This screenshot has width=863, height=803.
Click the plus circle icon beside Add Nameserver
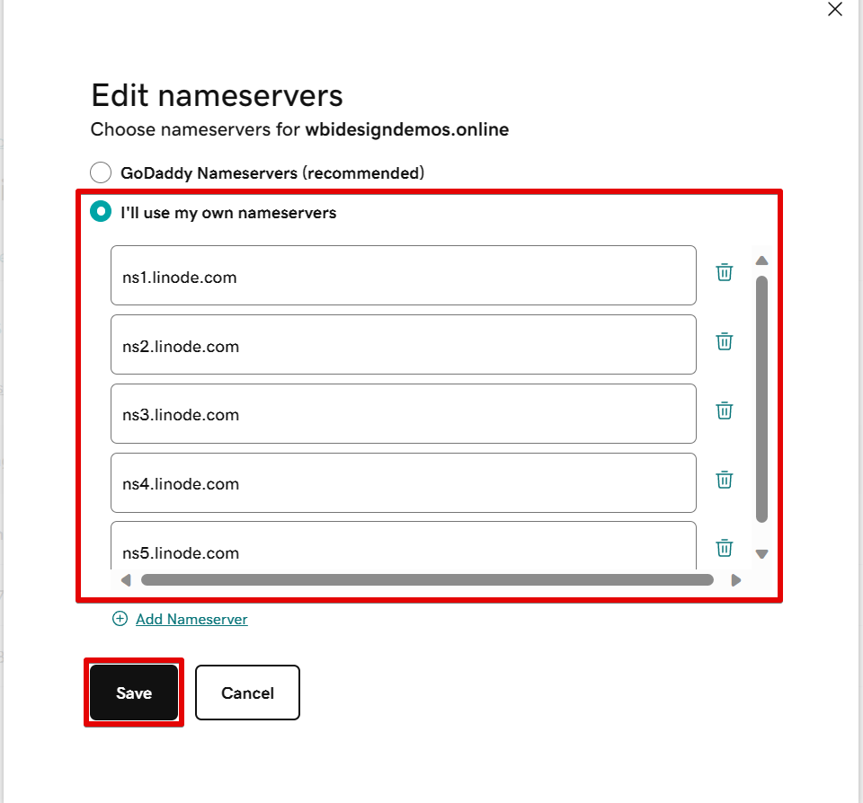(x=120, y=619)
